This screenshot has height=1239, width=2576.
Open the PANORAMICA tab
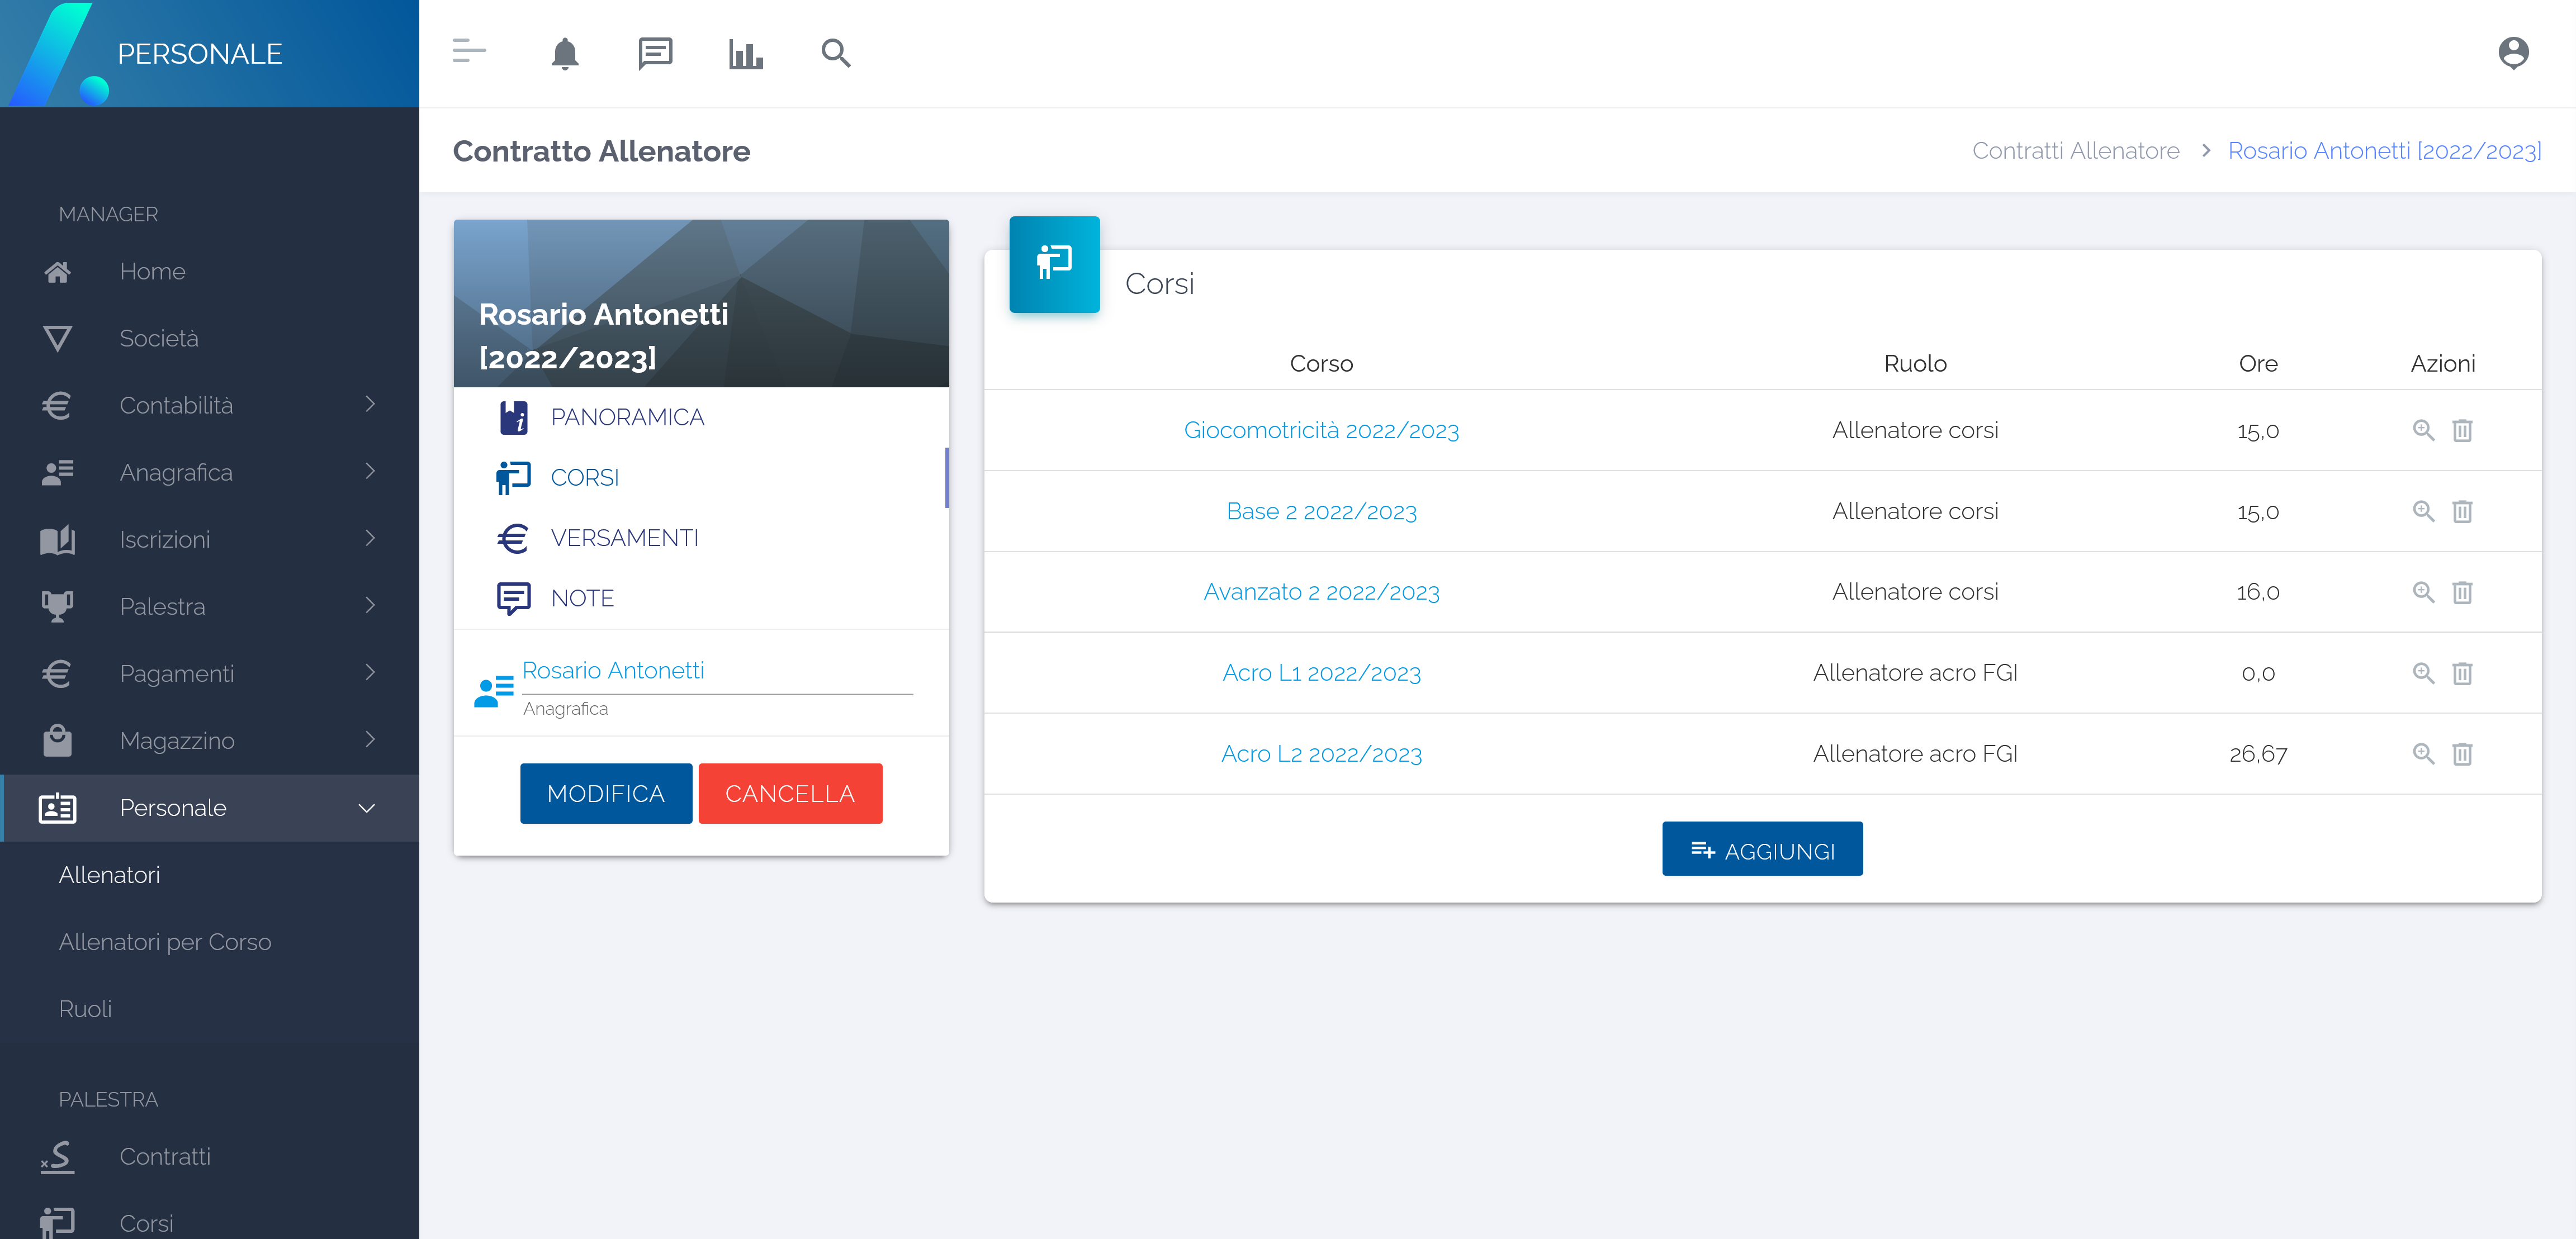[627, 417]
